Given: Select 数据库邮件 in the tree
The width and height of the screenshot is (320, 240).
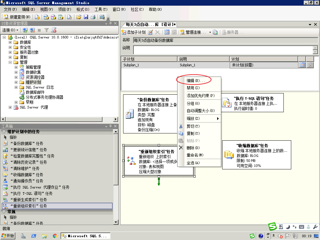Looking at the screenshot, I should click(35, 92).
